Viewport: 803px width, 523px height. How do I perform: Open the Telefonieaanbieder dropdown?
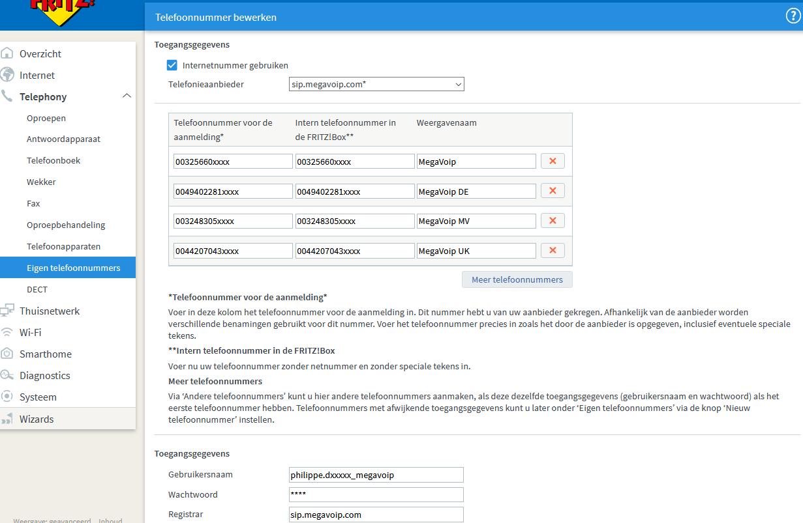[x=376, y=84]
